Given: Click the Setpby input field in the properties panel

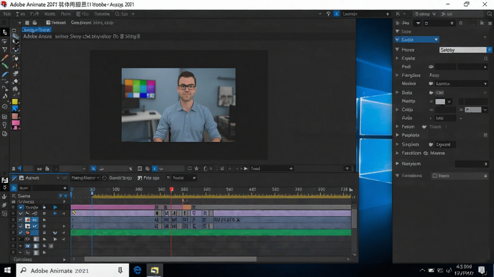Looking at the screenshot, I should (463, 50).
